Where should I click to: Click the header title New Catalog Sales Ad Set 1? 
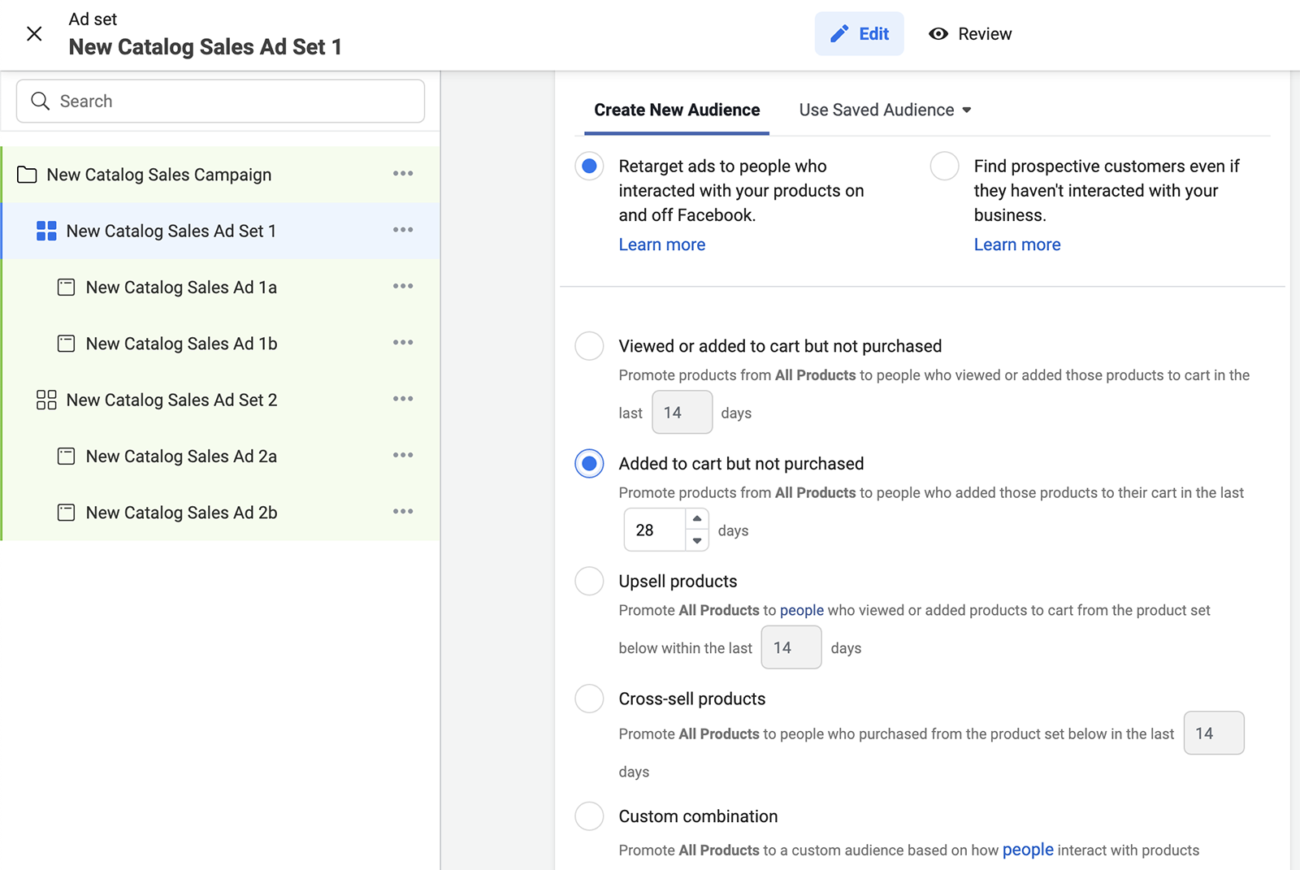point(205,46)
